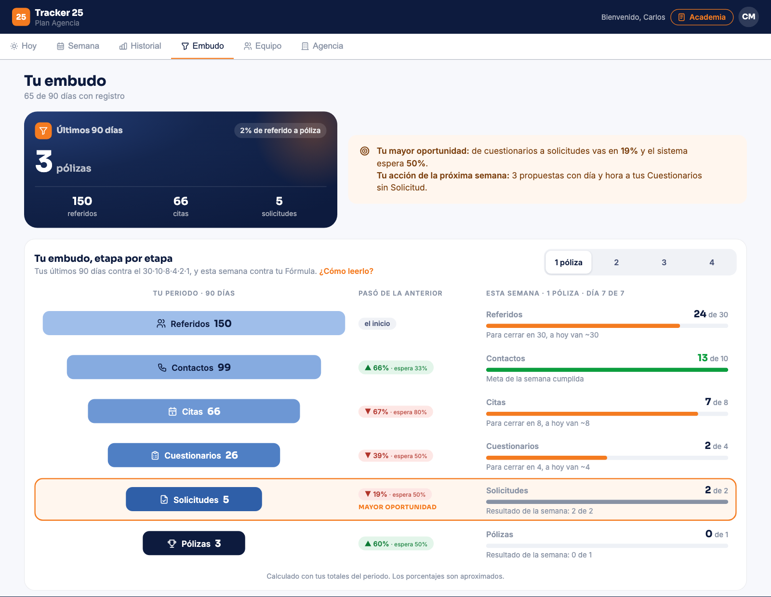Screen dimensions: 771x597
Task: Select the 1 póliza option
Action: tap(569, 262)
